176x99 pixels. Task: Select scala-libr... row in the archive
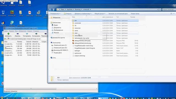click(x=23, y=44)
